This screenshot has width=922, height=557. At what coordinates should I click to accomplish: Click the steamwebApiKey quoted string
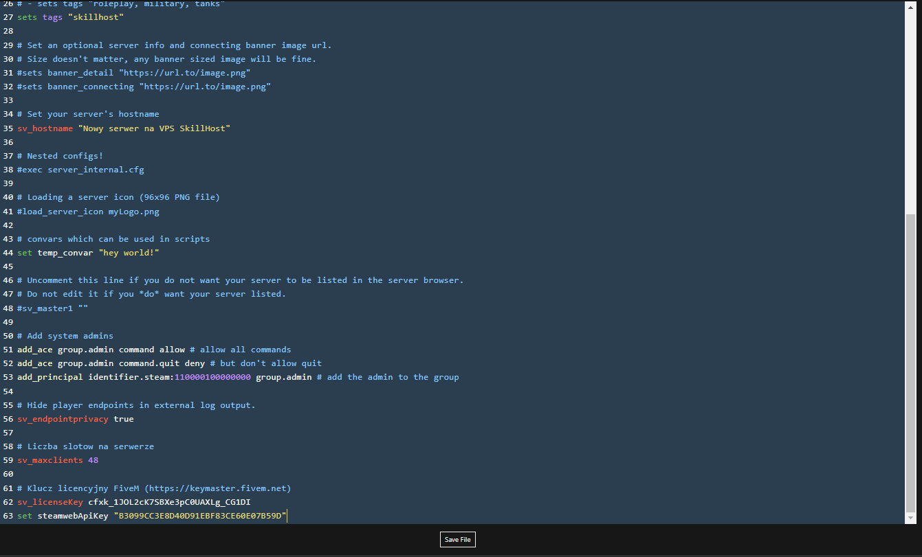[199, 516]
